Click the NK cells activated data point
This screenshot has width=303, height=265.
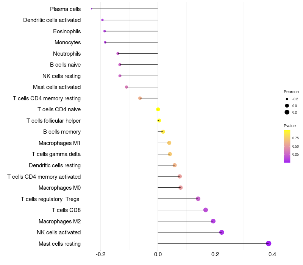point(222,232)
